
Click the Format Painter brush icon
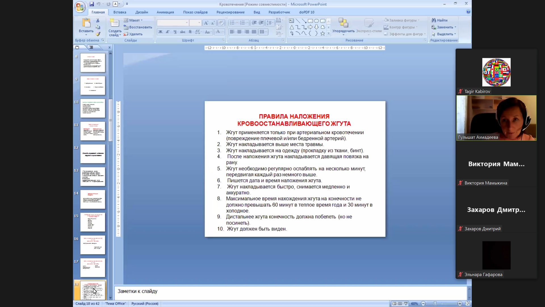(x=98, y=34)
